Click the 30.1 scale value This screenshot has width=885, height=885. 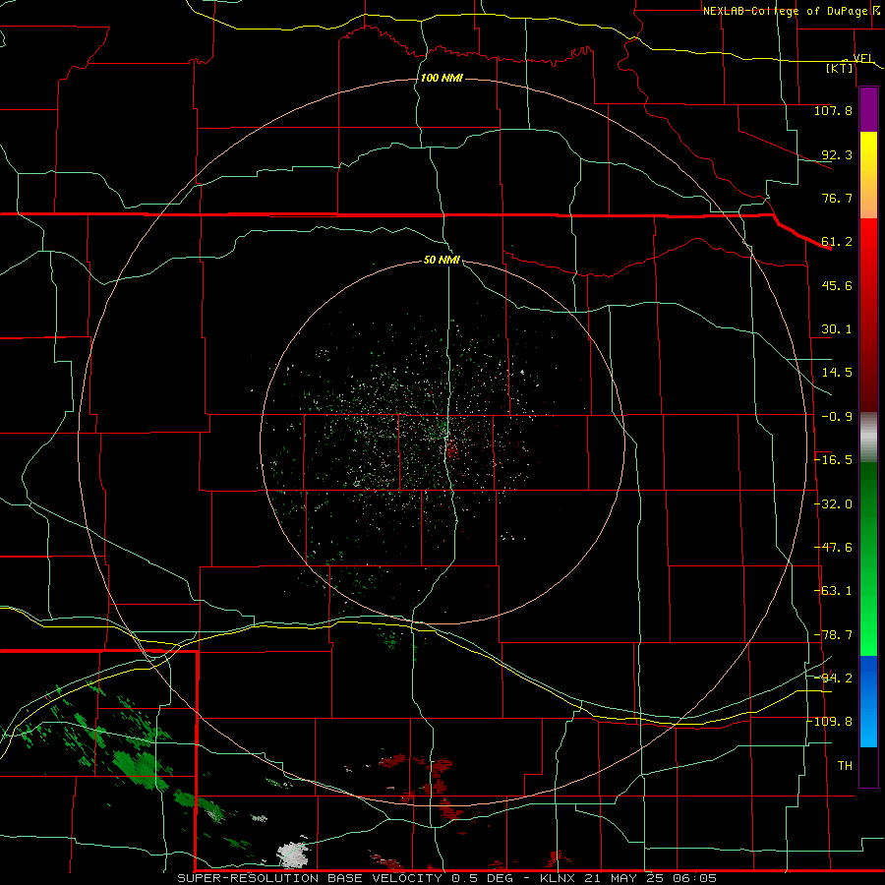(x=837, y=329)
